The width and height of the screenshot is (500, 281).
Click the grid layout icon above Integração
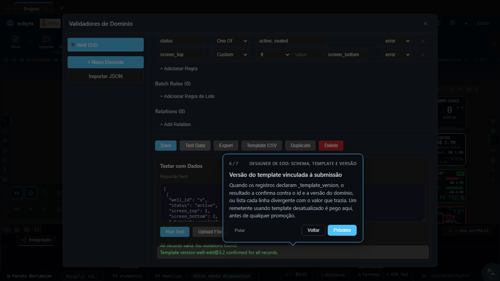(x=27, y=229)
